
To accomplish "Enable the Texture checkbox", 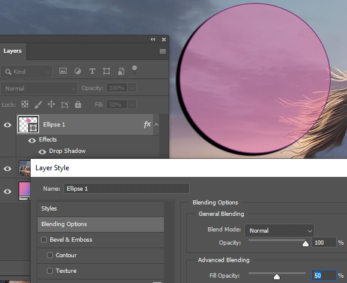I will click(x=50, y=270).
